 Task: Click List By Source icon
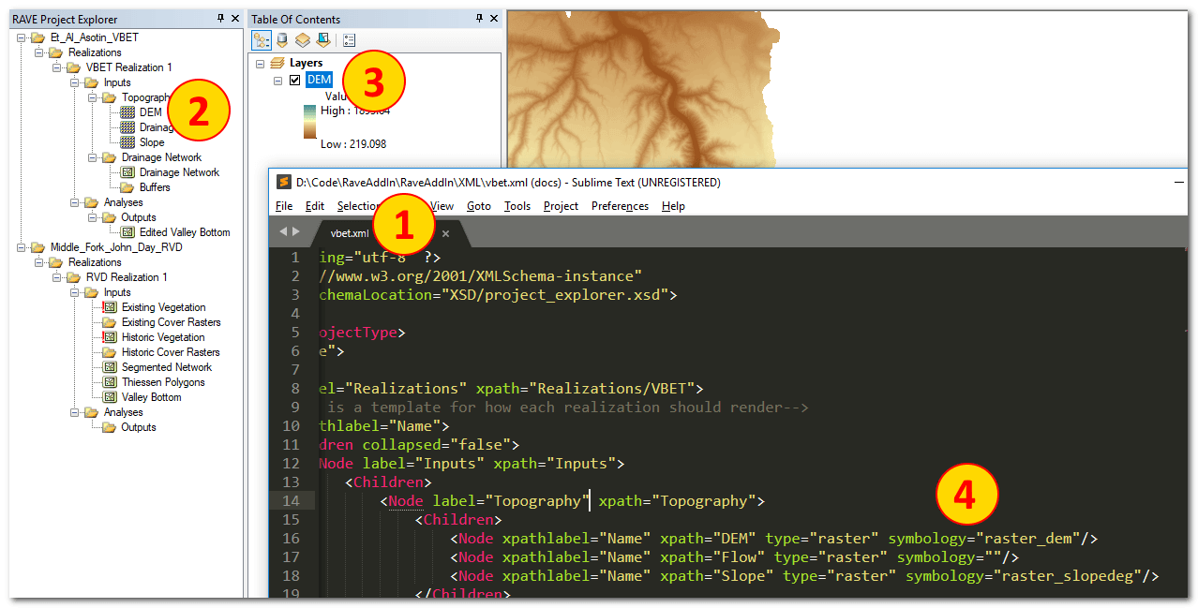pyautogui.click(x=282, y=40)
